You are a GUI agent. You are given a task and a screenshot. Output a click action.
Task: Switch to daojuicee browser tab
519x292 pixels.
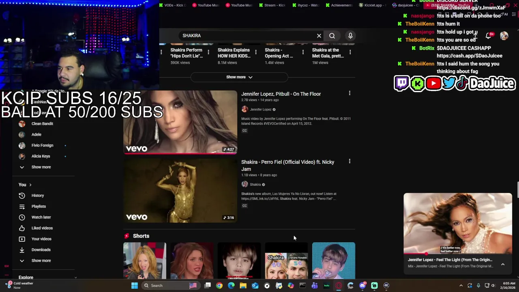pyautogui.click(x=406, y=5)
